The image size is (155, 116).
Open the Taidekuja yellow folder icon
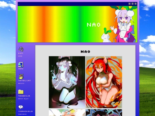coord(21,92)
